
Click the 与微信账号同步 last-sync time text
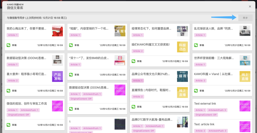pyautogui.click(x=37, y=18)
